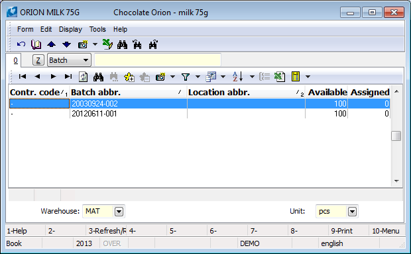This screenshot has height=254, width=411.
Task: Click the binoculars search forward icon
Action: (x=153, y=45)
